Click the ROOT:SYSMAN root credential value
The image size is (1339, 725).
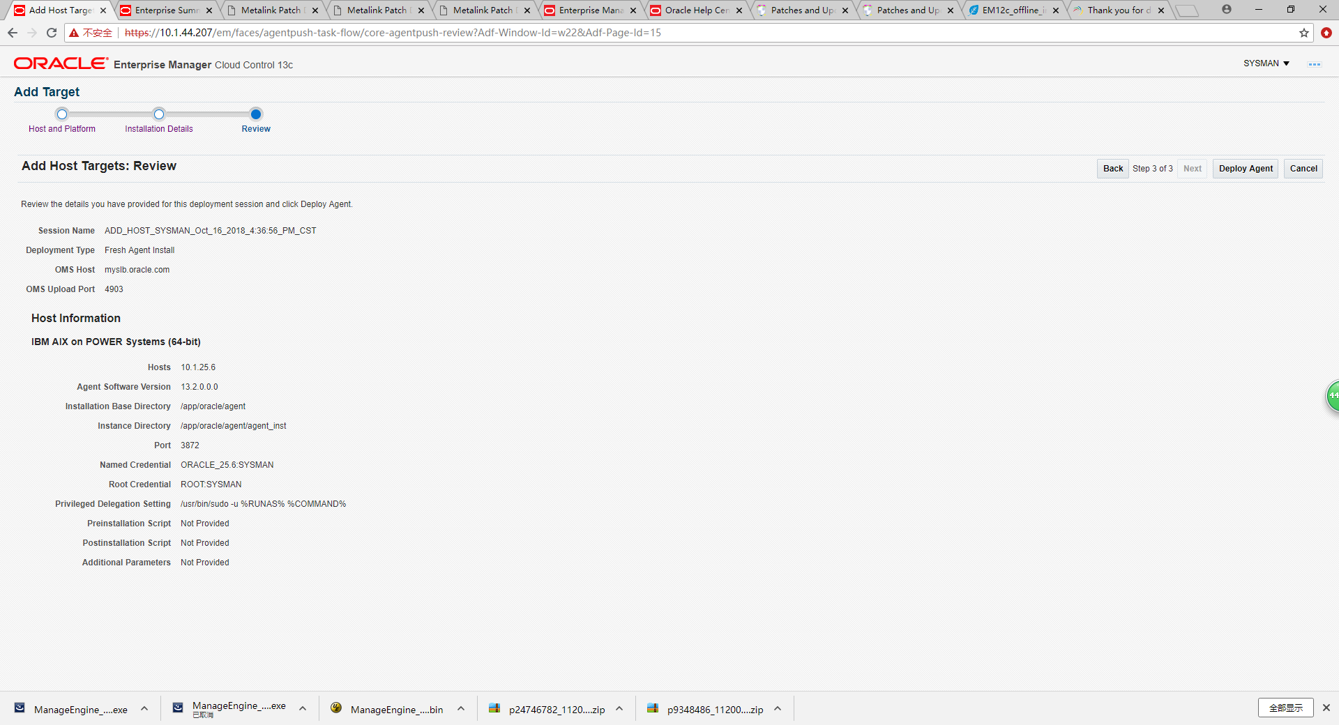[x=211, y=484]
